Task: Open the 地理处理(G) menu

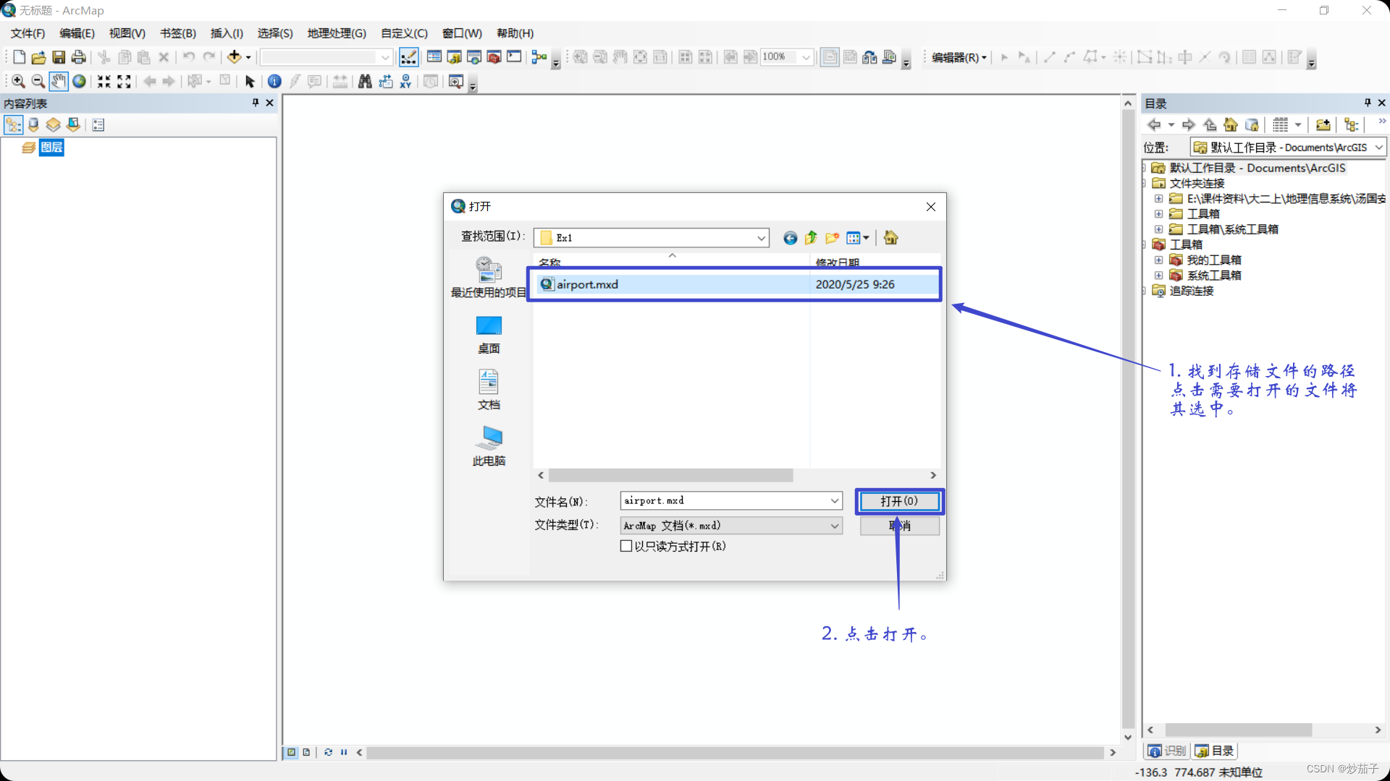Action: point(337,33)
